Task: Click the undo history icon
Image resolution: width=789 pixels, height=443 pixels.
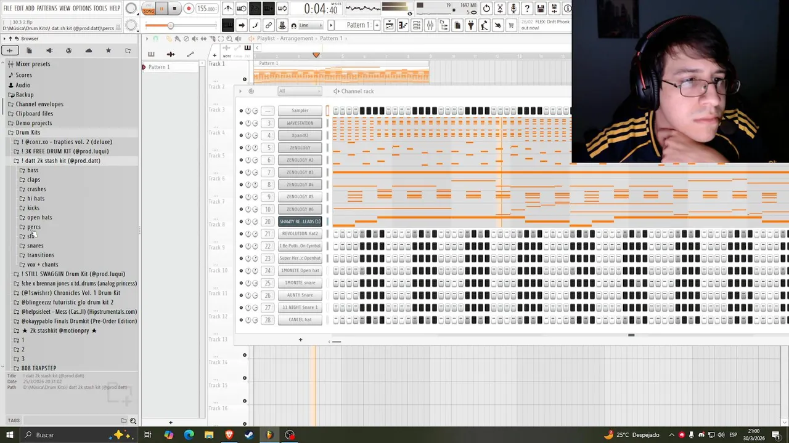Action: pos(486,9)
